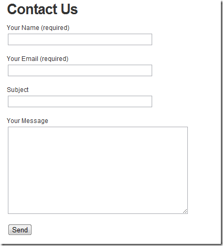Click the message box resize grip icon

pos(185,211)
